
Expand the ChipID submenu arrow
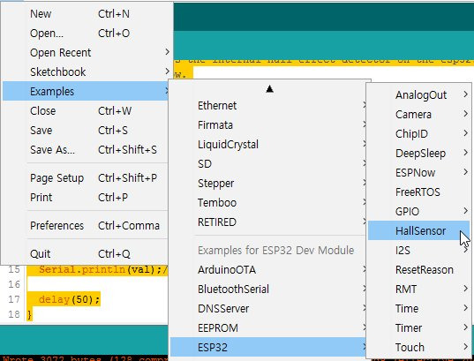point(465,133)
